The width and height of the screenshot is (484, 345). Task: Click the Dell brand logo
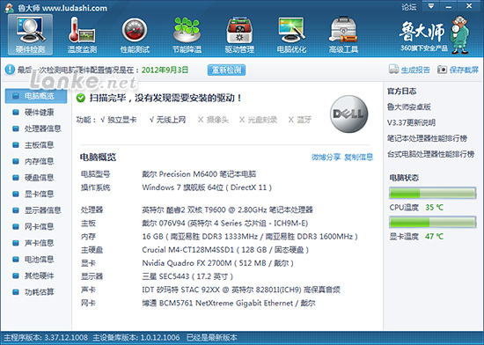pyautogui.click(x=348, y=114)
